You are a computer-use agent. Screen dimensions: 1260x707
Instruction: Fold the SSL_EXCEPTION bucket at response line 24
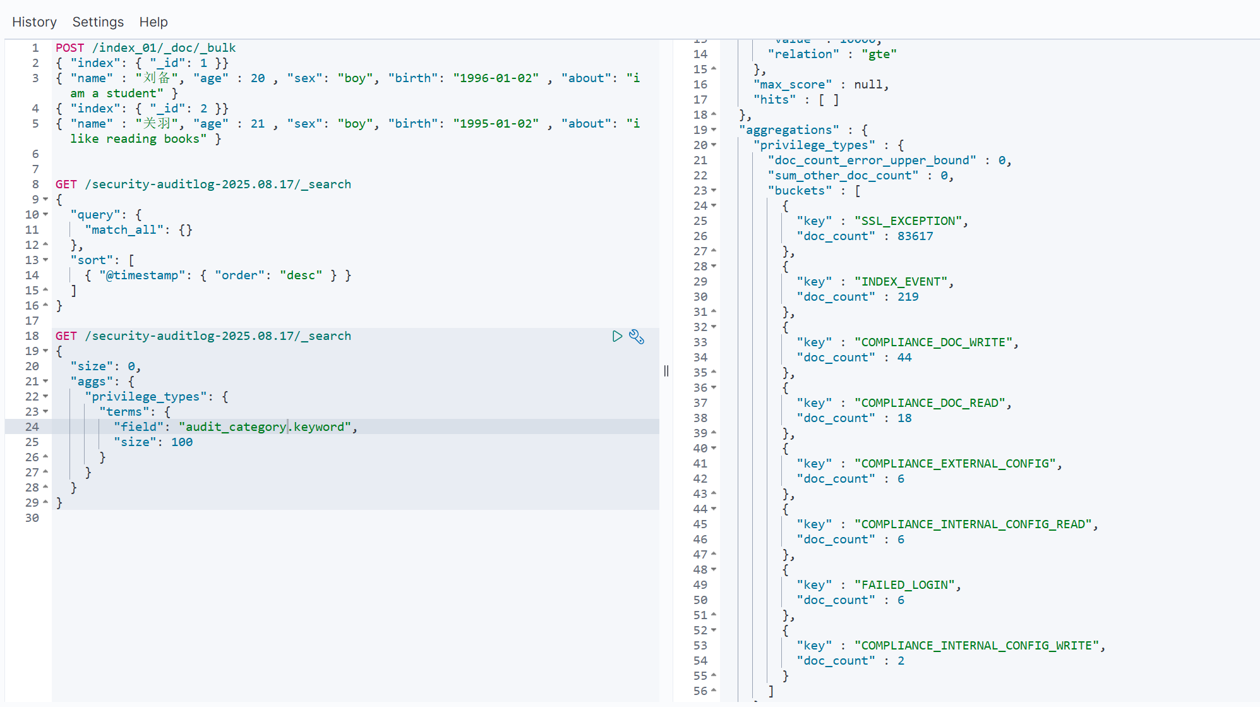coord(714,206)
